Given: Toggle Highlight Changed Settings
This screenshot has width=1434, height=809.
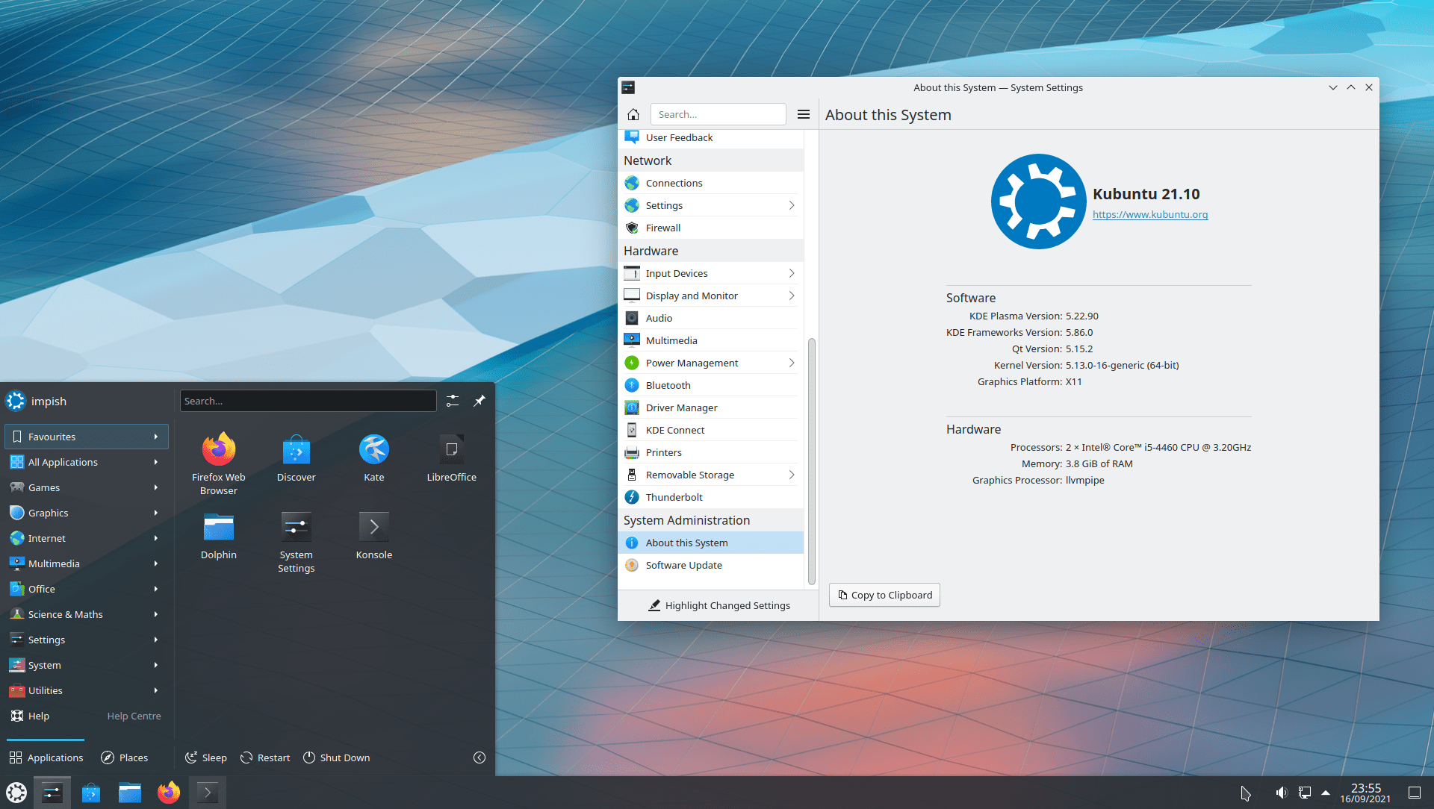Looking at the screenshot, I should click(719, 605).
